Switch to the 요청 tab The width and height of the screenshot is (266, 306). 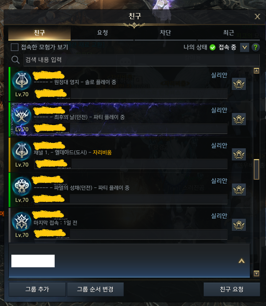point(102,33)
